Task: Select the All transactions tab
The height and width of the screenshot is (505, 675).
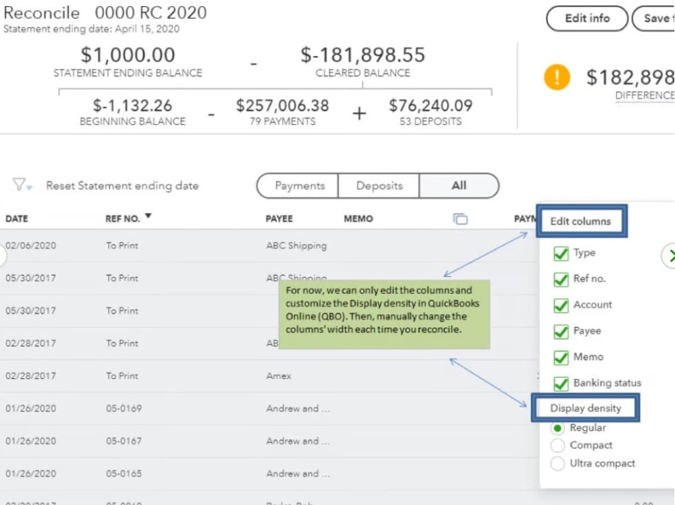Action: click(459, 186)
